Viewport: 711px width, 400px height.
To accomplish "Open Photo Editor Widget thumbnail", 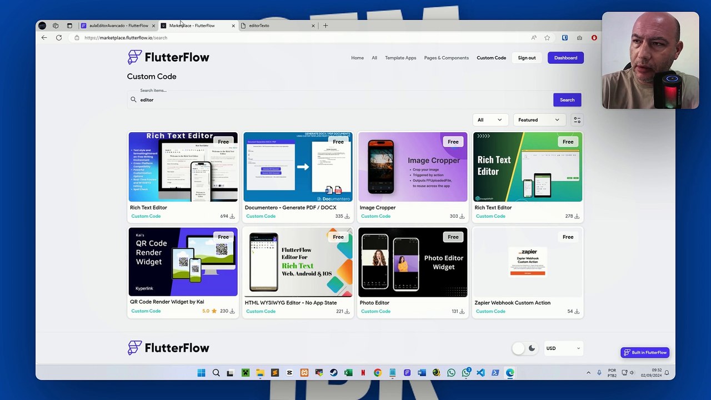I will (413, 262).
